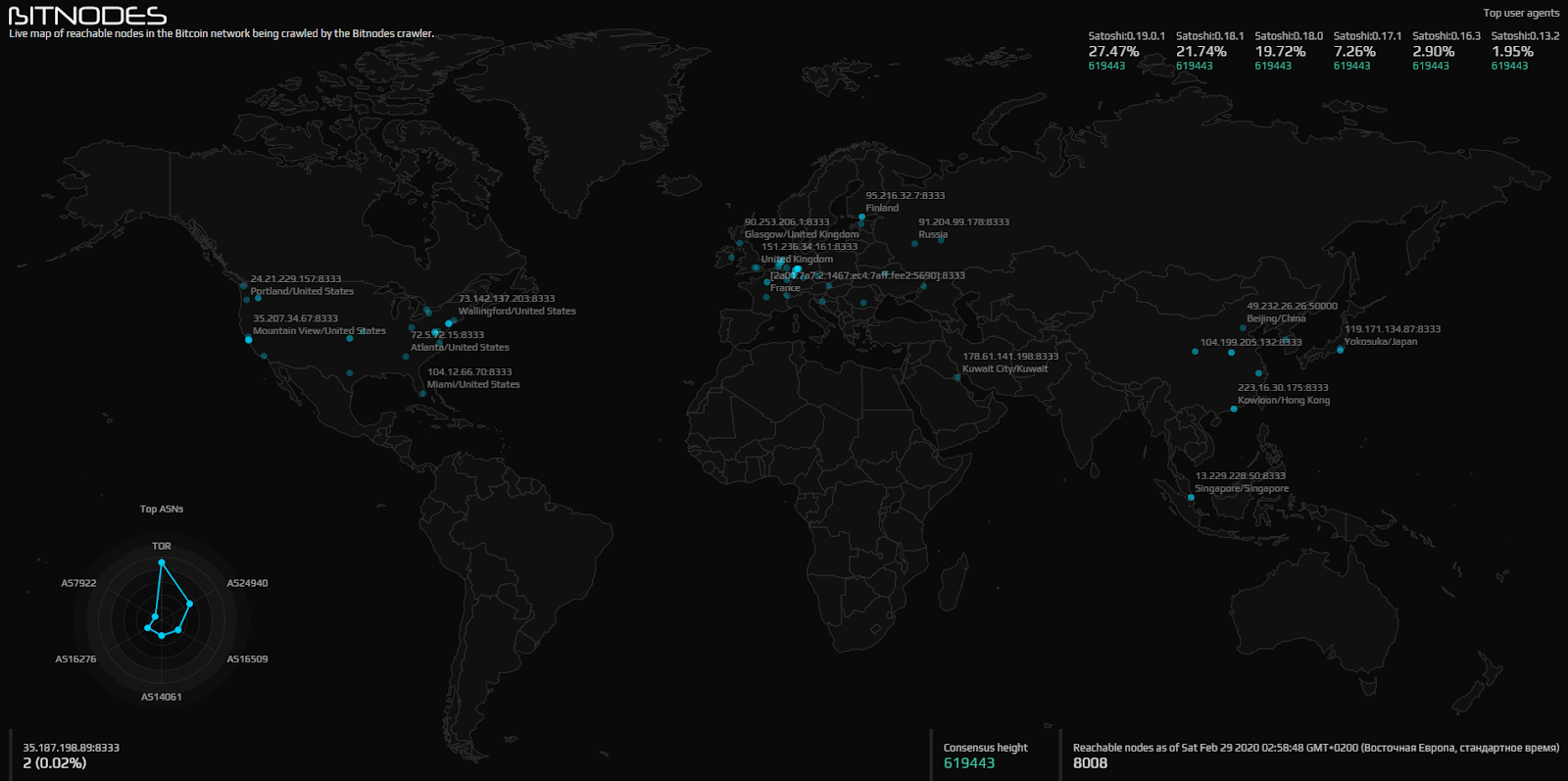This screenshot has width=1568, height=781.
Task: Click node label 73.142.137.203:8333 Wallingford
Action: [517, 305]
